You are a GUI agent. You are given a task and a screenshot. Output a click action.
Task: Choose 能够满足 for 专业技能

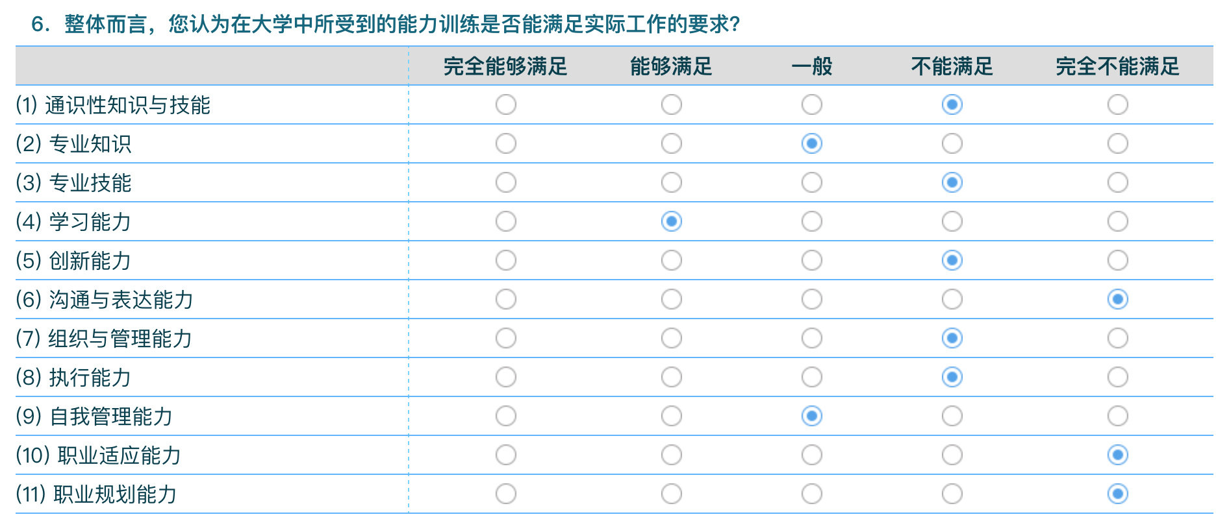click(671, 182)
